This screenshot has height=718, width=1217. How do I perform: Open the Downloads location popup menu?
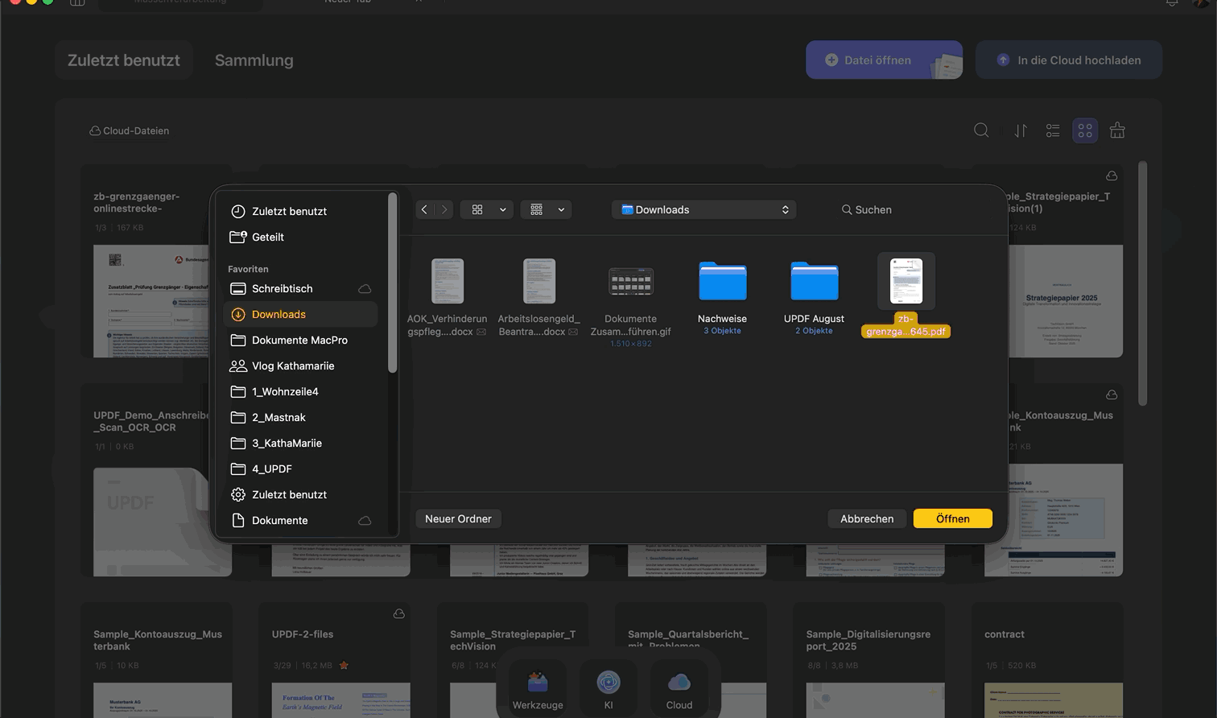point(704,209)
